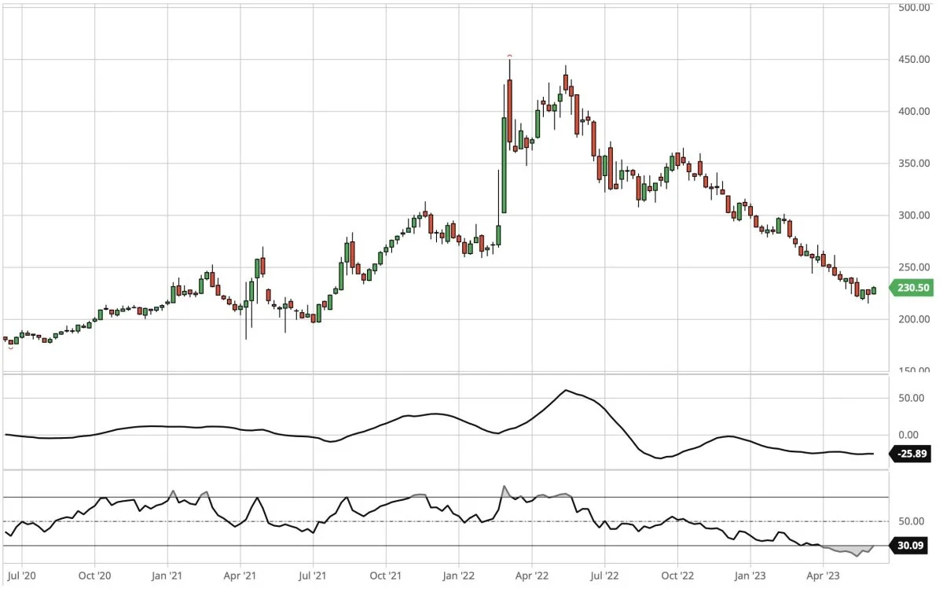
Task: Click the Oct '21 date label
Action: [386, 576]
